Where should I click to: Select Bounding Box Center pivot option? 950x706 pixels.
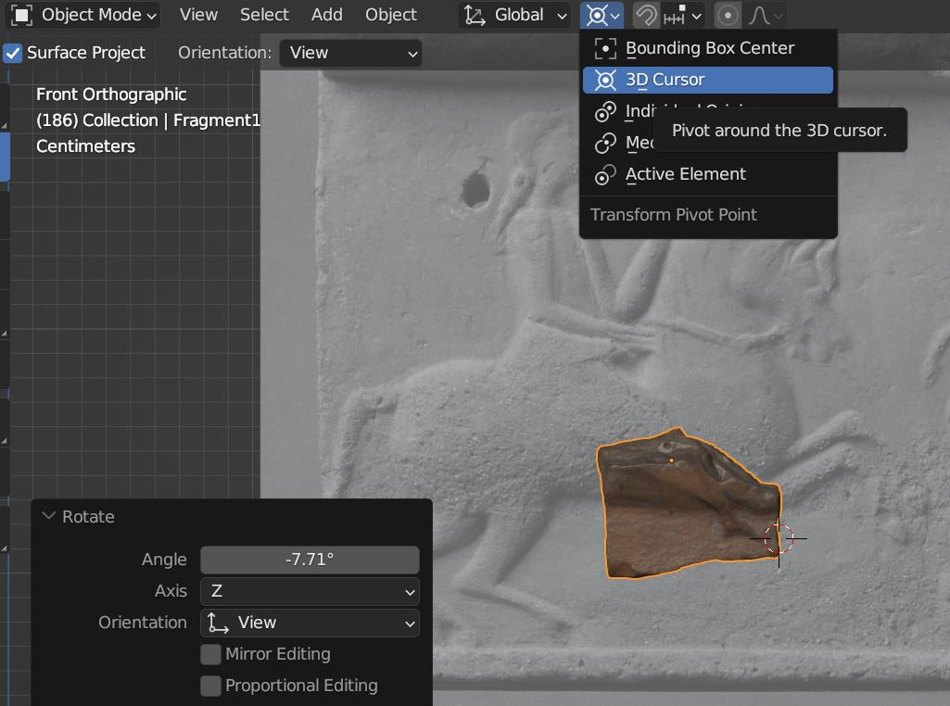(709, 48)
